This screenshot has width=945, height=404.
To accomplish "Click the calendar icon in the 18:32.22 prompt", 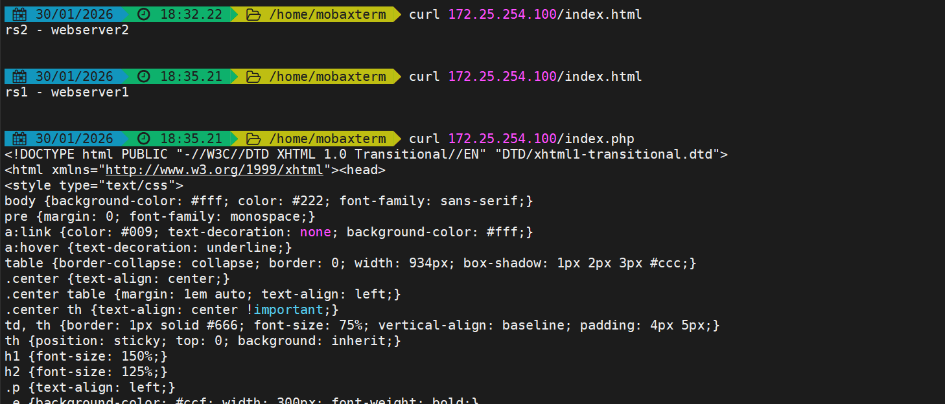I will coord(20,14).
